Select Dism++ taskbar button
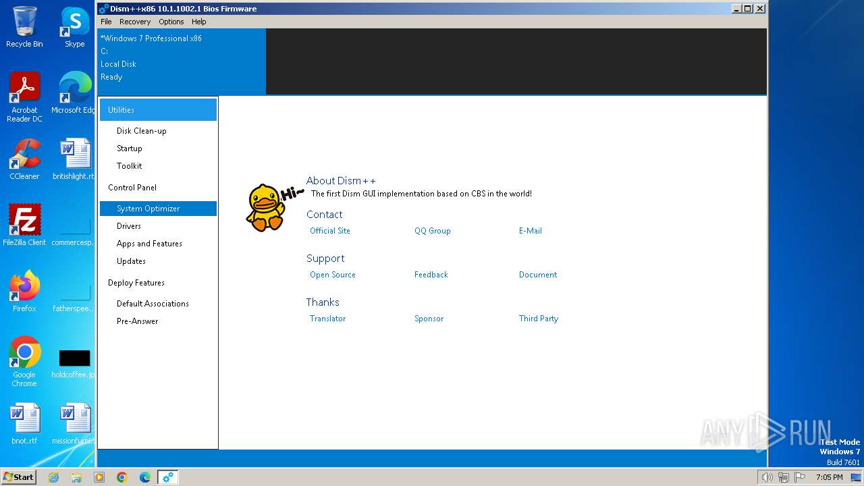Screen dimensions: 864x486 tap(167, 477)
